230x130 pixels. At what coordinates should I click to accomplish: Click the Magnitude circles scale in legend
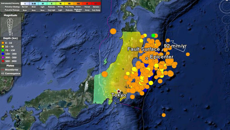[10, 26]
